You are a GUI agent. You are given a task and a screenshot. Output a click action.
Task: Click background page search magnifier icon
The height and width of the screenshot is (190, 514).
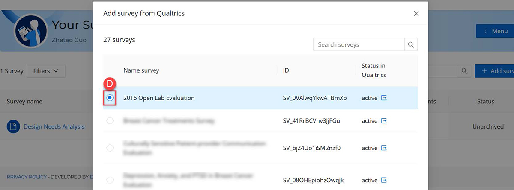coord(464,71)
